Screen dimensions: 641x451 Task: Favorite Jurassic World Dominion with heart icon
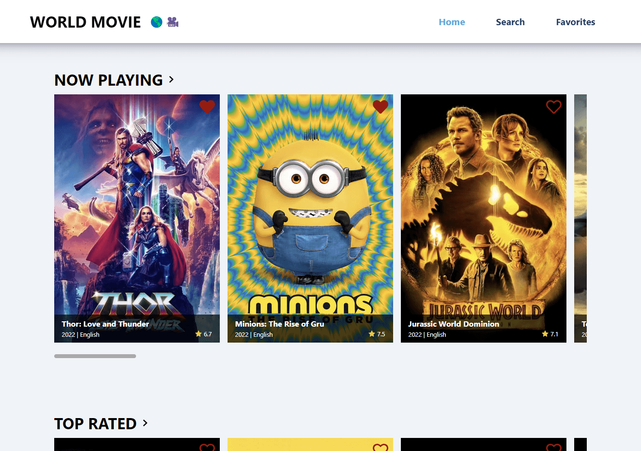pos(554,106)
